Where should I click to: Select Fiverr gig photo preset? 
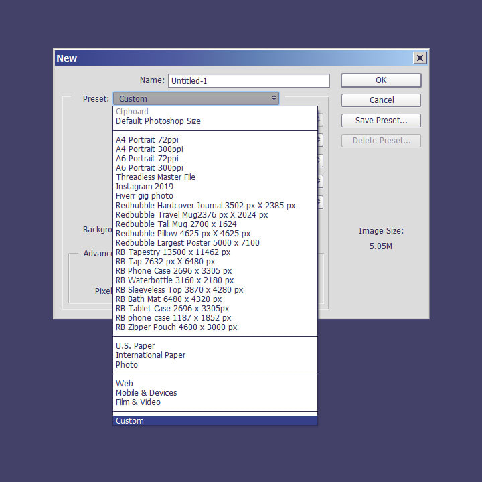(x=215, y=196)
